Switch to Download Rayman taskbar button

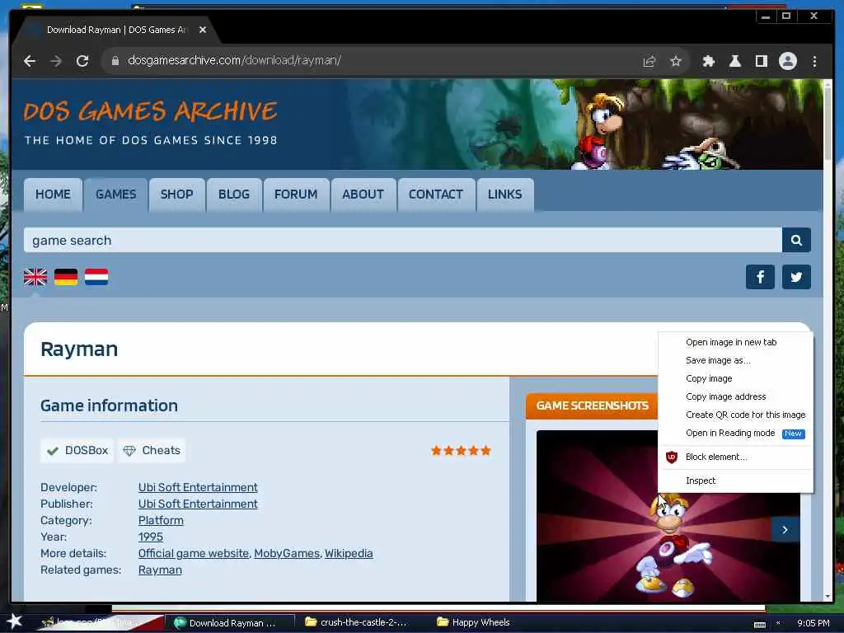pyautogui.click(x=230, y=623)
